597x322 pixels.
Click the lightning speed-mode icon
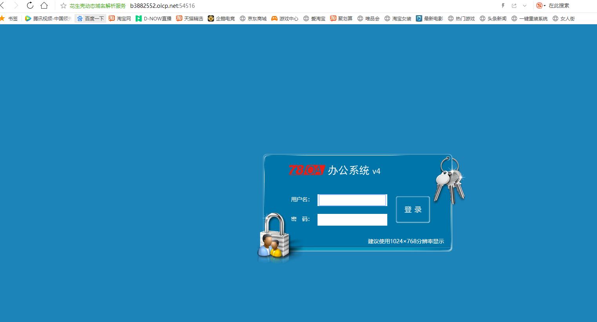click(503, 5)
